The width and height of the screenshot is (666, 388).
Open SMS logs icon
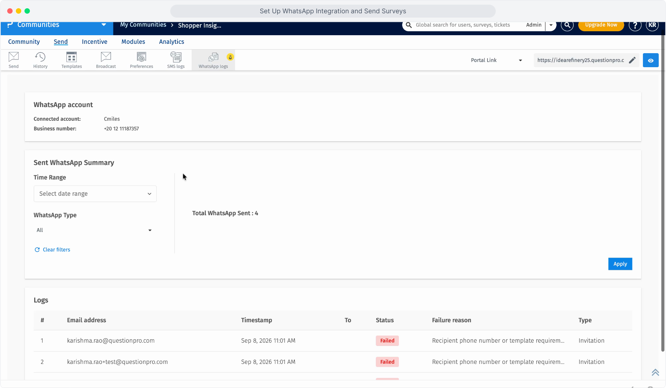pyautogui.click(x=176, y=60)
